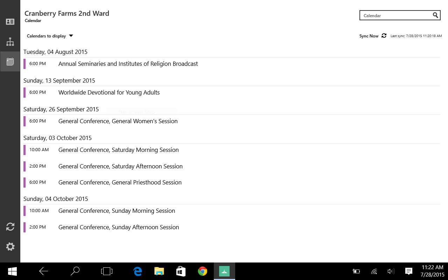Open the LDS Tools icon on the taskbar
The height and width of the screenshot is (280, 448).
[224, 271]
